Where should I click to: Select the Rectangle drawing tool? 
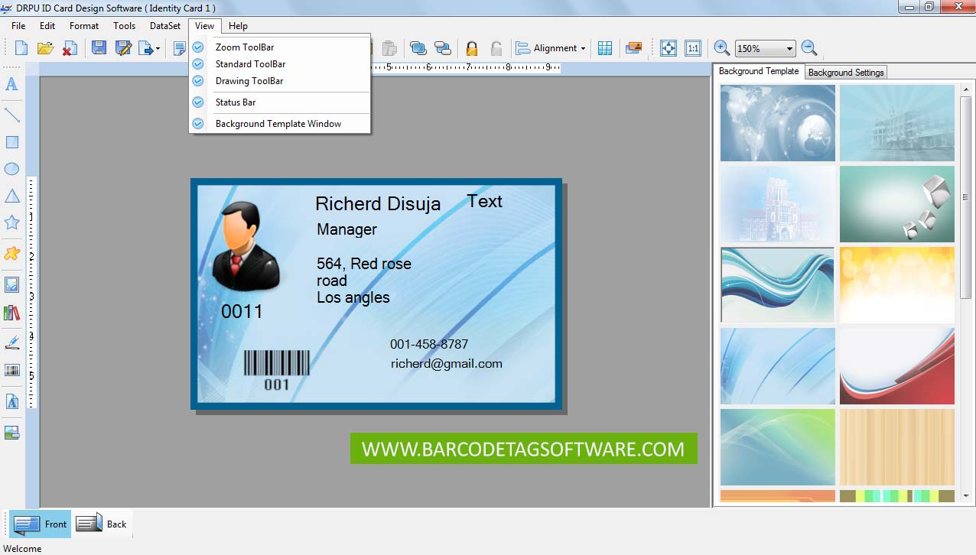tap(11, 142)
